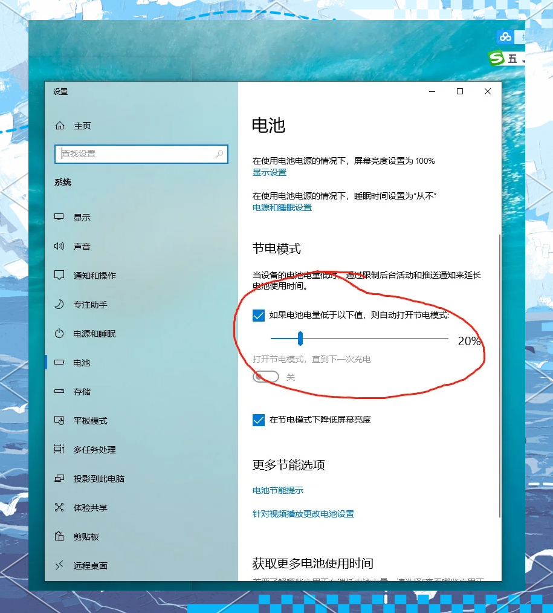553x613 pixels.
Task: Click the search magnifier icon
Action: (219, 154)
